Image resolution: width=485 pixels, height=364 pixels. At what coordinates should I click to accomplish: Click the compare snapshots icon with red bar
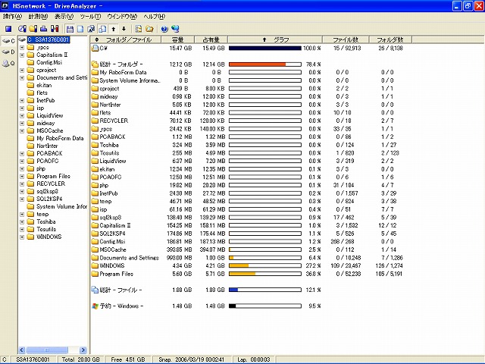tap(55, 29)
